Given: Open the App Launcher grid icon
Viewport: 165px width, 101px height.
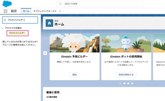Looking at the screenshot, I should coord(5,11).
